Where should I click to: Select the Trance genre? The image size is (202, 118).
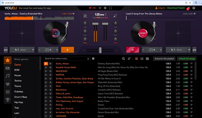(x=18, y=86)
